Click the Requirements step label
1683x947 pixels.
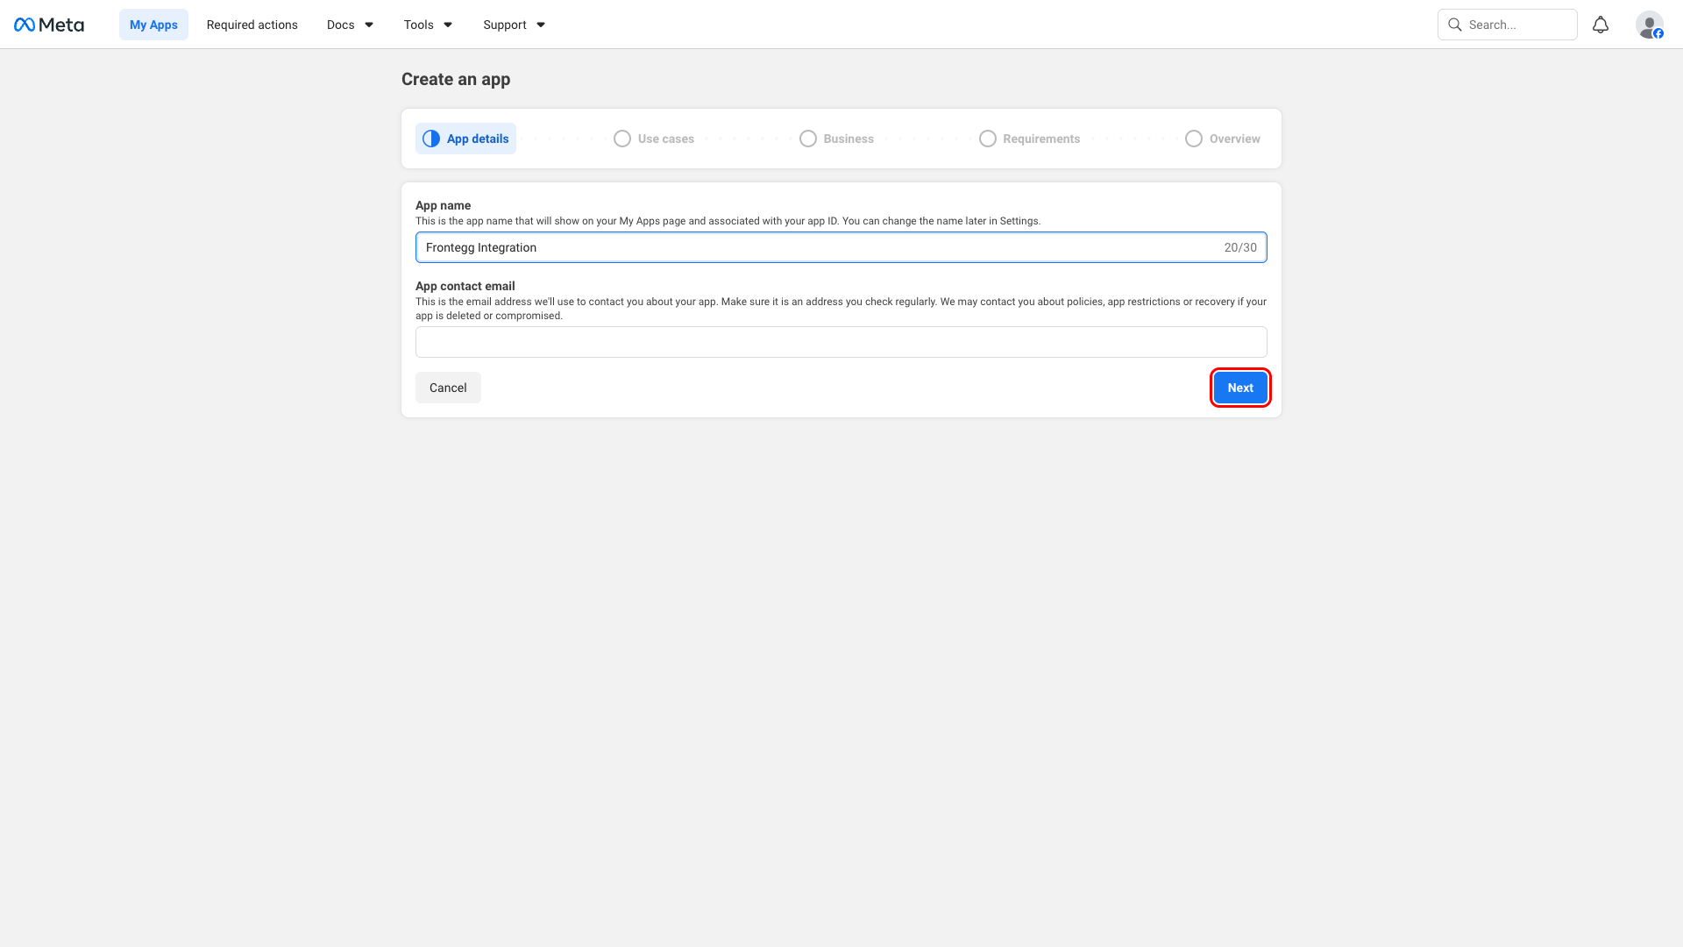click(x=1041, y=139)
